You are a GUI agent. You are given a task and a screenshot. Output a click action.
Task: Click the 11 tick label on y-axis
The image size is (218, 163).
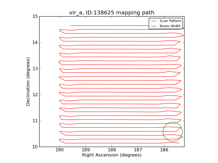click(x=35, y=121)
